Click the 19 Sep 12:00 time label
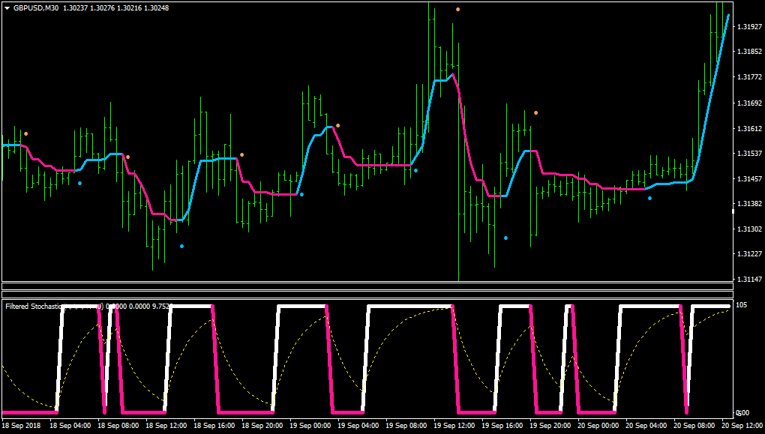Image resolution: width=765 pixels, height=434 pixels. (454, 426)
